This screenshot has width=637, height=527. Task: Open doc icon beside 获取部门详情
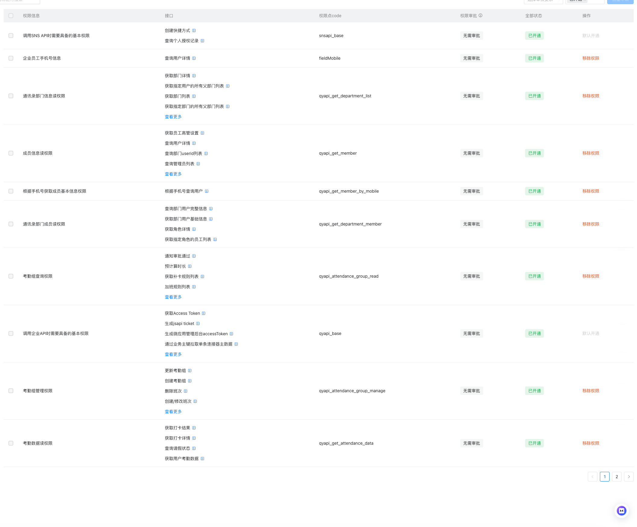[x=194, y=76]
